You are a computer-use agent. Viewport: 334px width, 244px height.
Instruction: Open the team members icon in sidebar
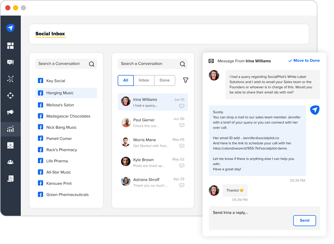point(10,162)
